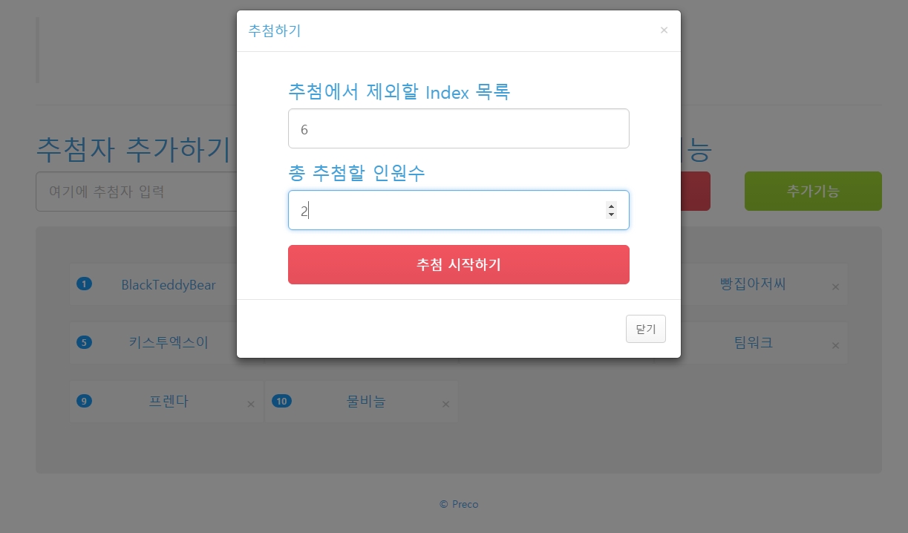Open the green 추가기능 button
This screenshot has width=908, height=533.
pos(813,192)
